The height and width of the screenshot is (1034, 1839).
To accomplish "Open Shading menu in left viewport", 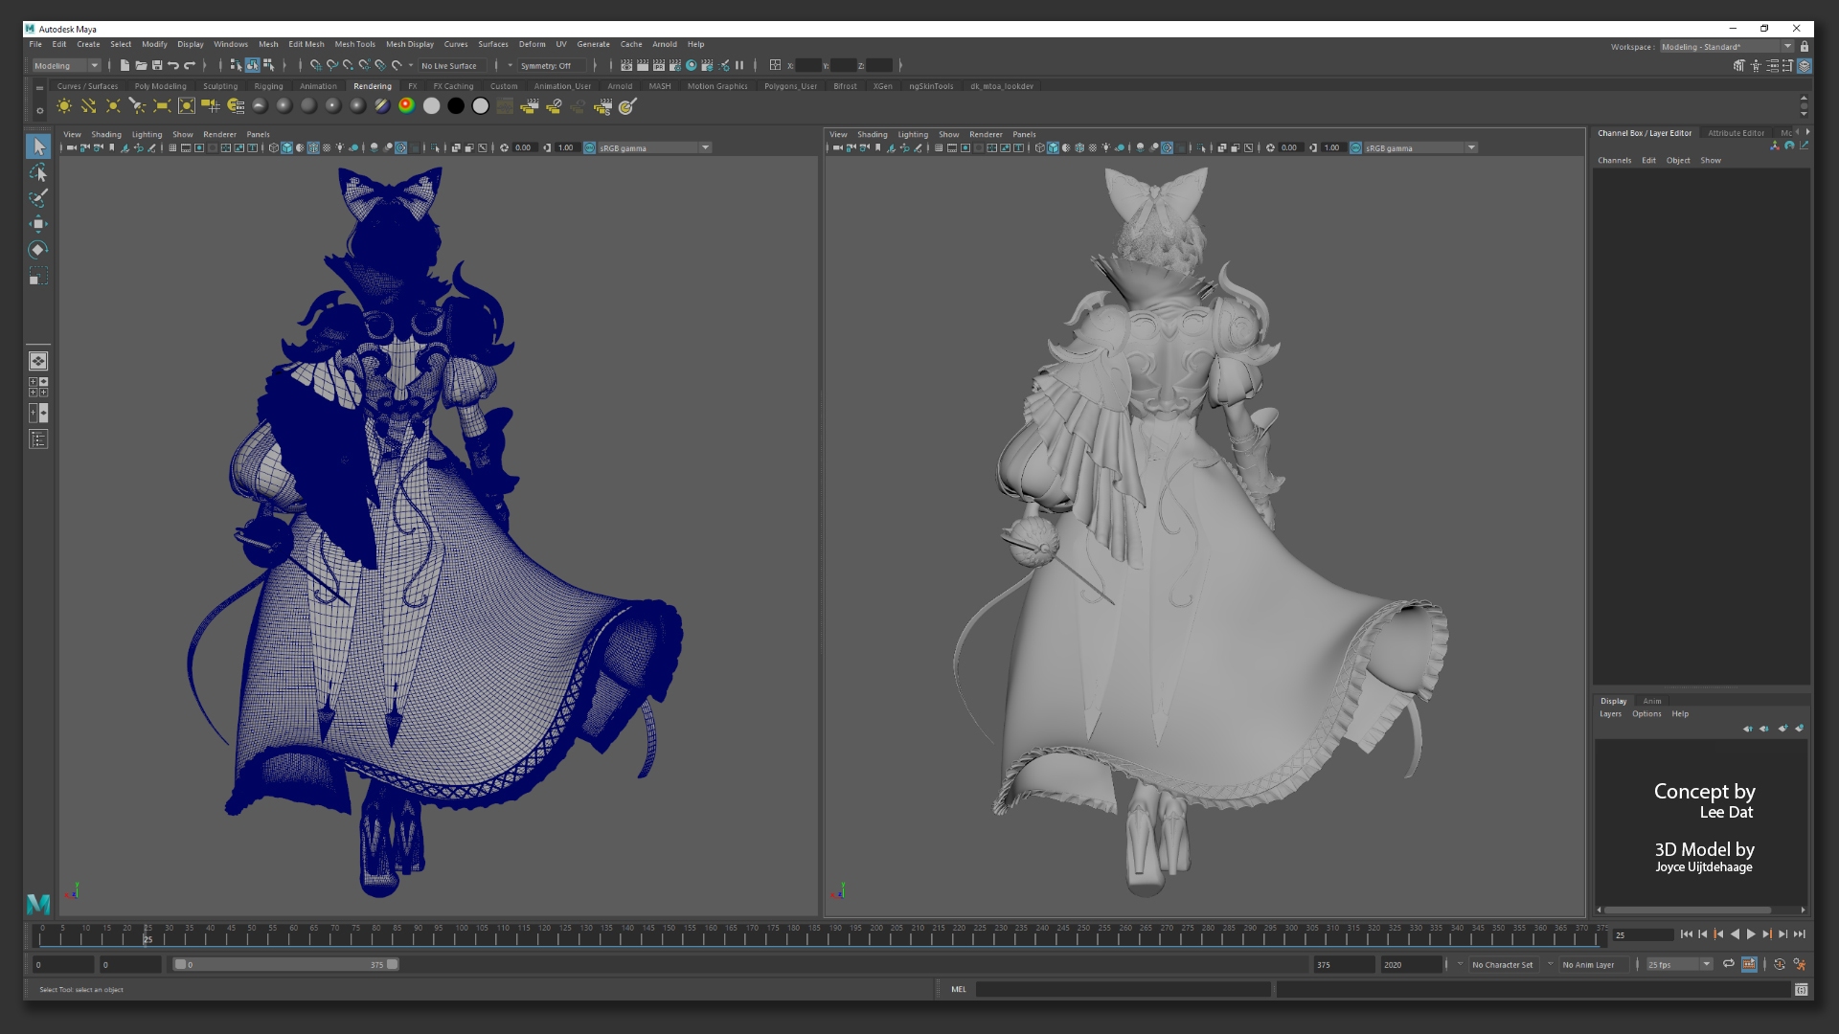I will coord(106,134).
